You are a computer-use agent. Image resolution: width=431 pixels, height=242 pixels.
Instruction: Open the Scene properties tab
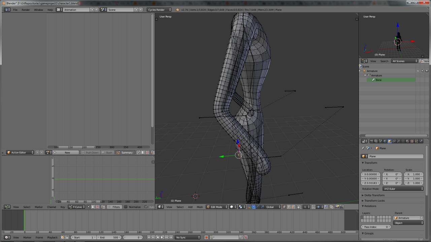[x=380, y=141]
